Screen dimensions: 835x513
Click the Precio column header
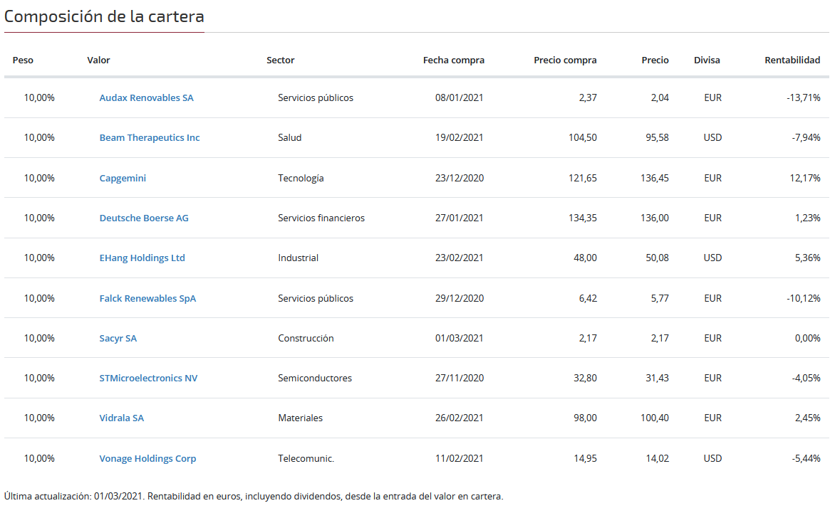(655, 60)
